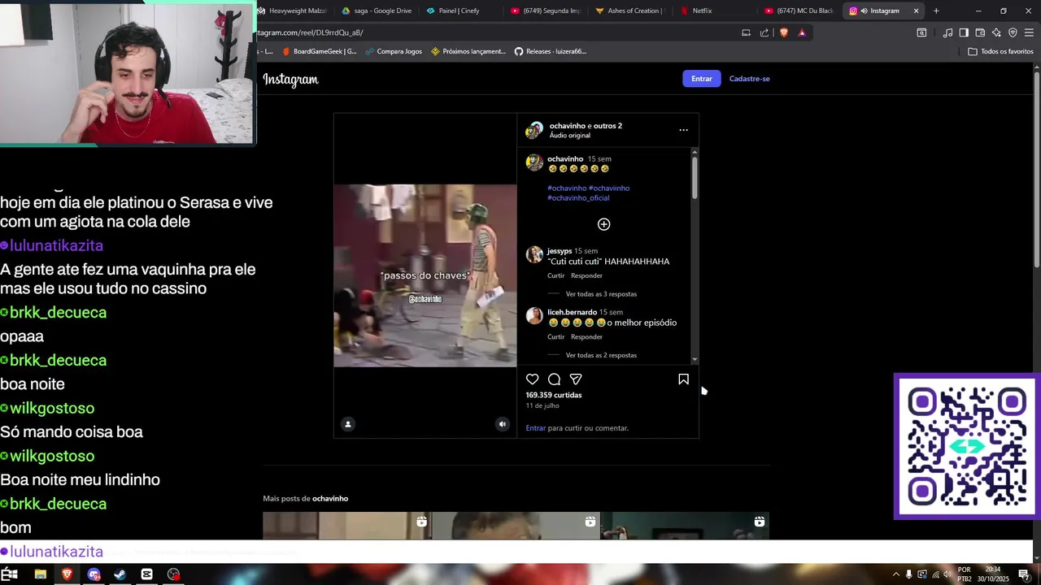This screenshot has width=1041, height=585.
Task: Open liceh.bernardo commenter username
Action: pos(572,312)
